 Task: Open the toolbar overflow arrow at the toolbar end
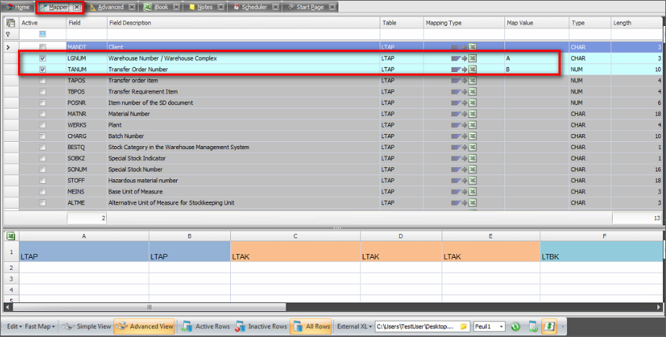click(563, 327)
